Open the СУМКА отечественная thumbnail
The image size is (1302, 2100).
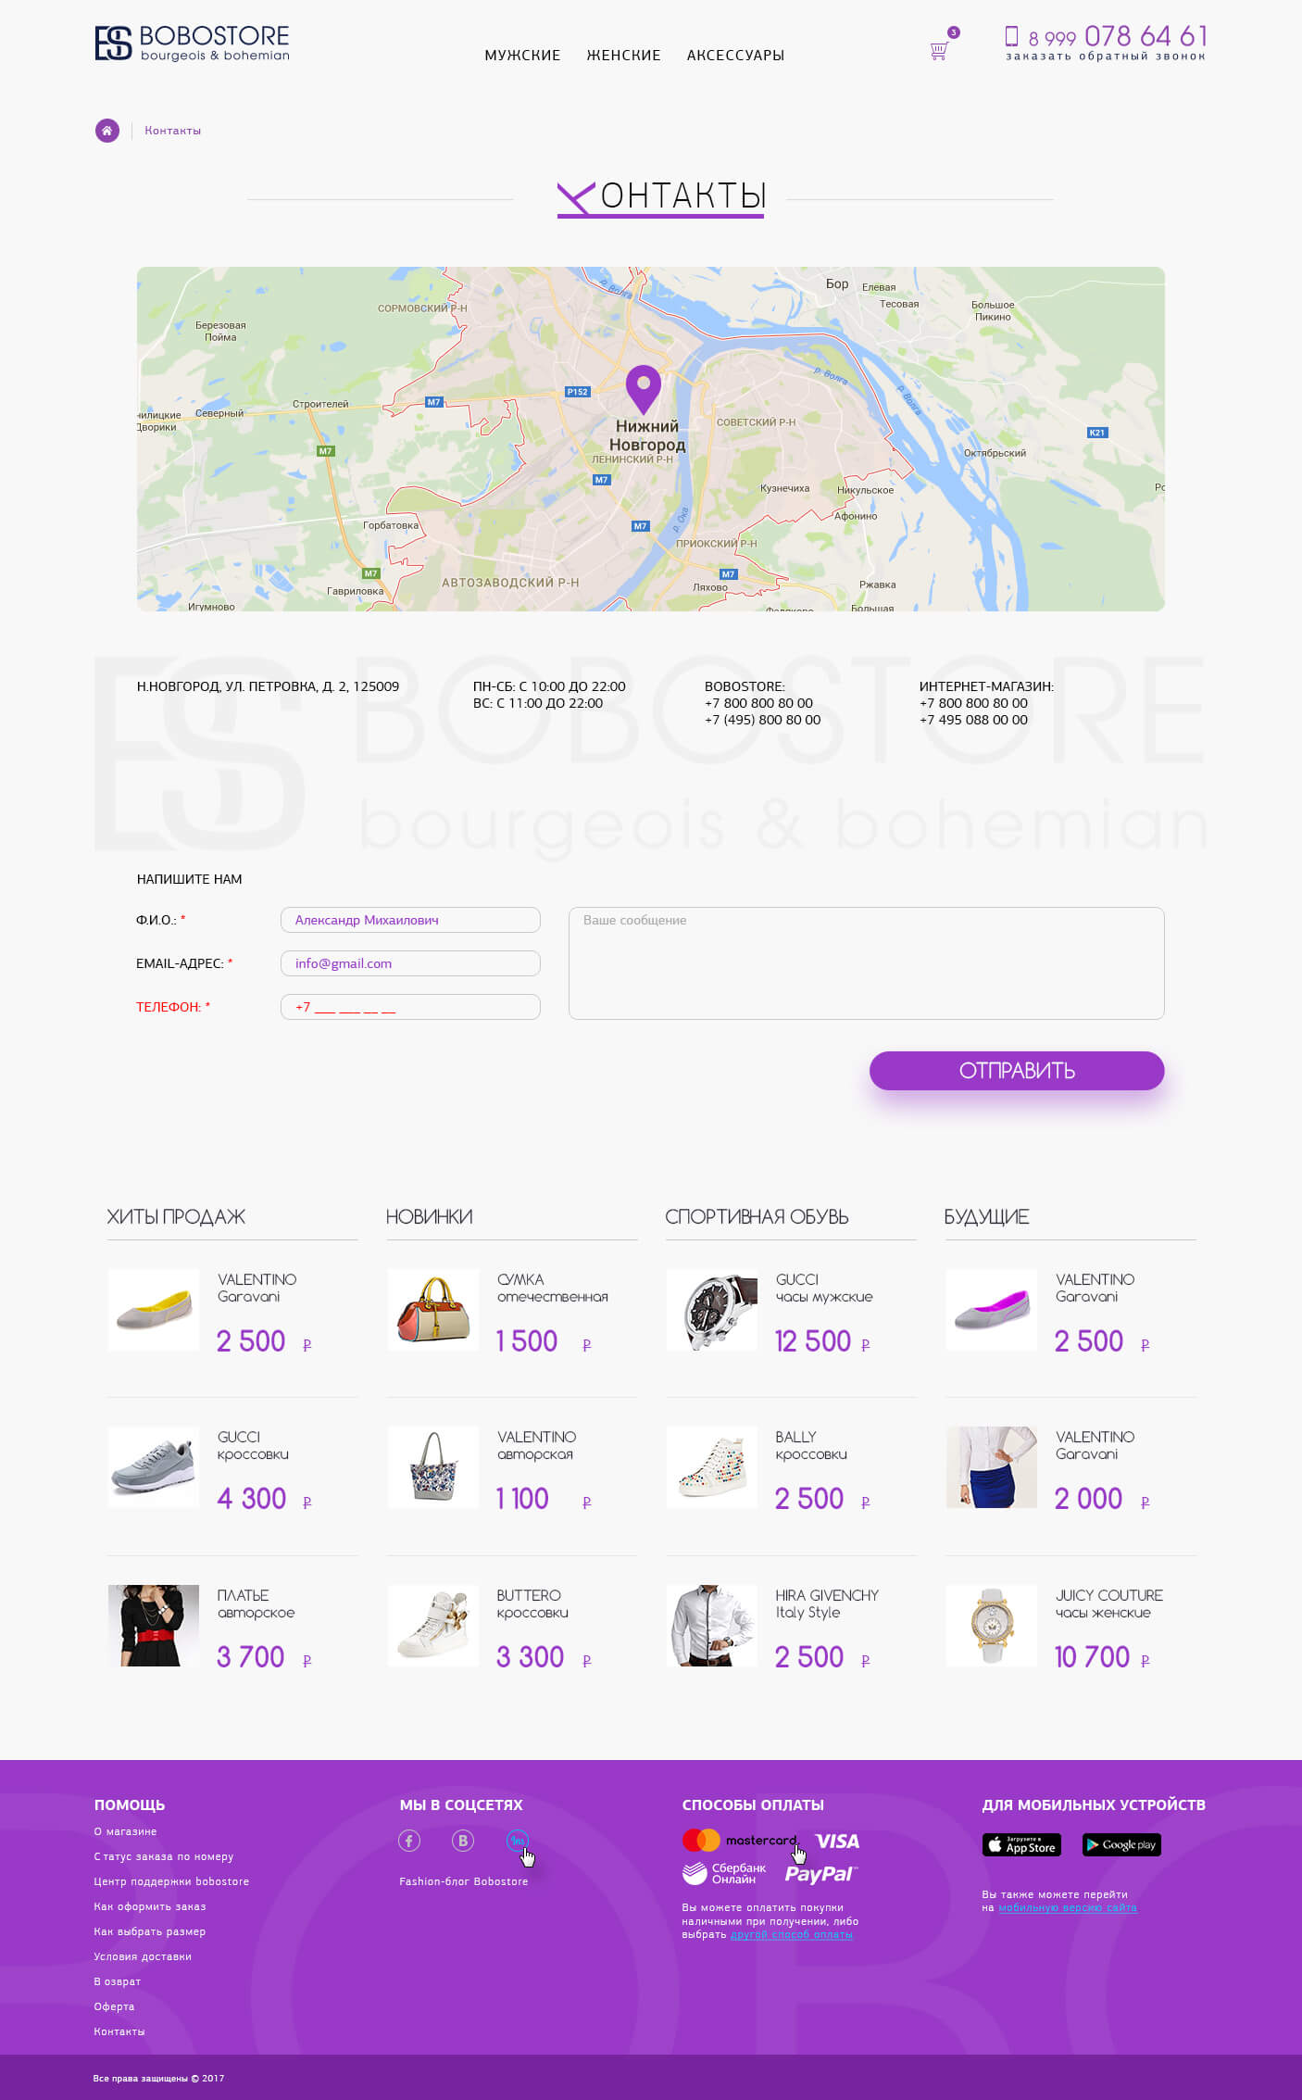click(433, 1310)
